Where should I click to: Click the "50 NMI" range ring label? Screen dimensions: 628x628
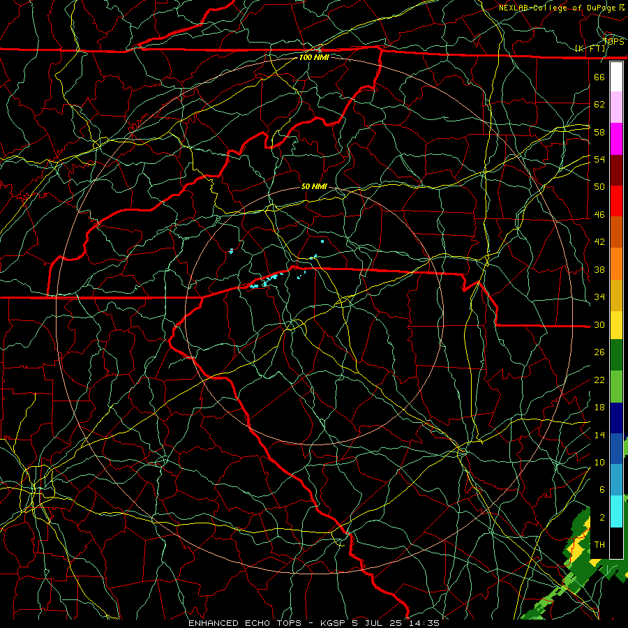314,186
